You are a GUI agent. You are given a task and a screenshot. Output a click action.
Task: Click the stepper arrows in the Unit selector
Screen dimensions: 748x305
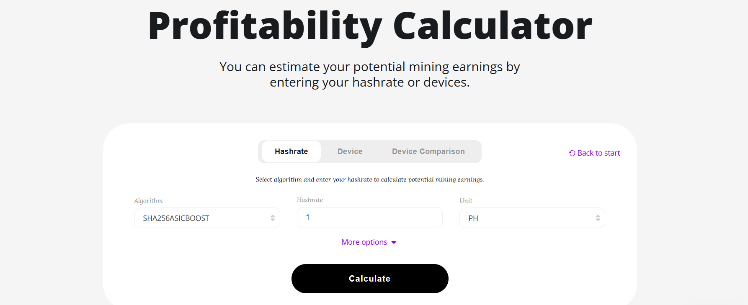(598, 218)
